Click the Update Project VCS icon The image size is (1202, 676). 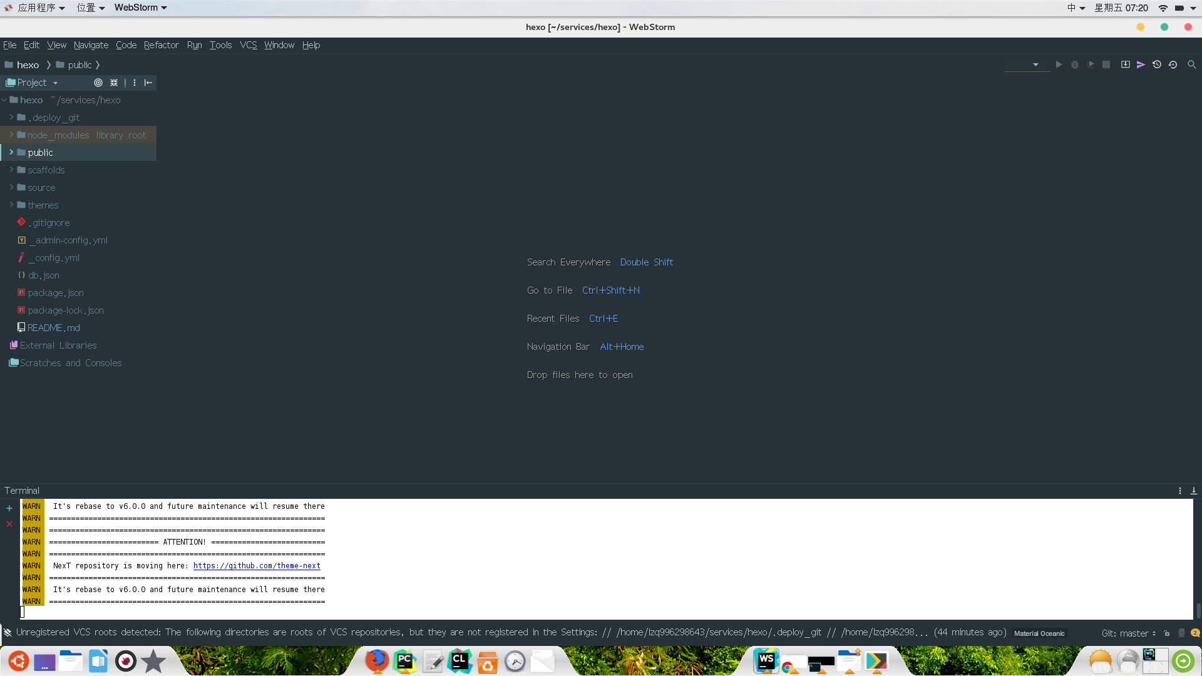(1125, 64)
